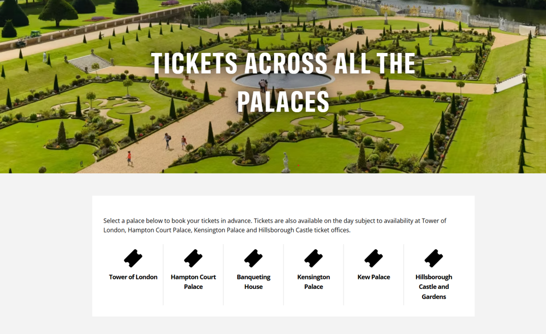Click the 'Select a palace below' intro paragraph

(x=275, y=225)
